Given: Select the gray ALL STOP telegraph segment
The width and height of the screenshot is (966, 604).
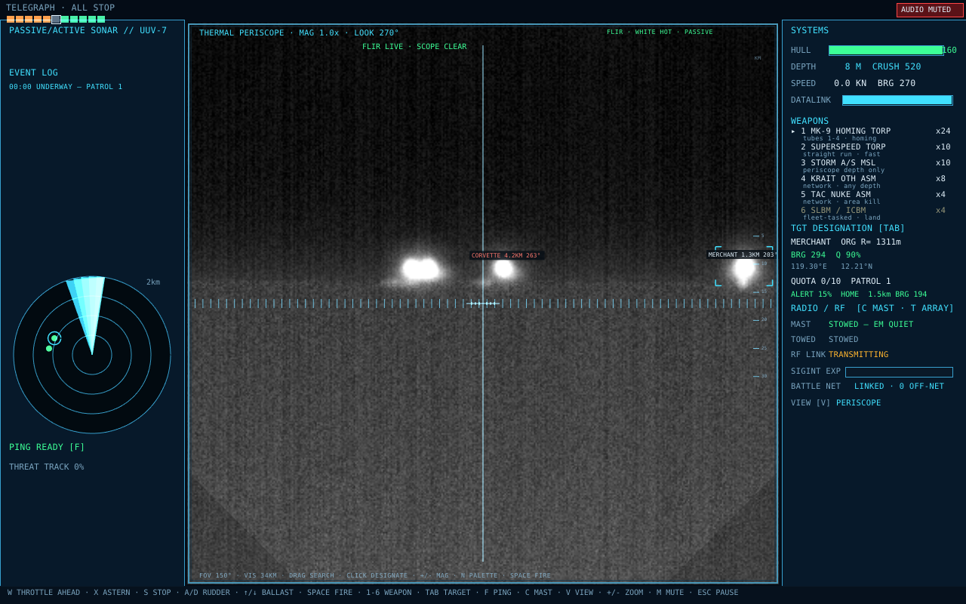Looking at the screenshot, I should tap(56, 19).
